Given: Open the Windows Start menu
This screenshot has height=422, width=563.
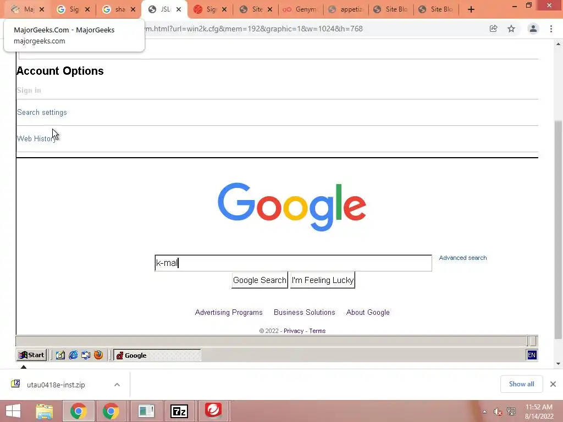Looking at the screenshot, I should [x=13, y=411].
